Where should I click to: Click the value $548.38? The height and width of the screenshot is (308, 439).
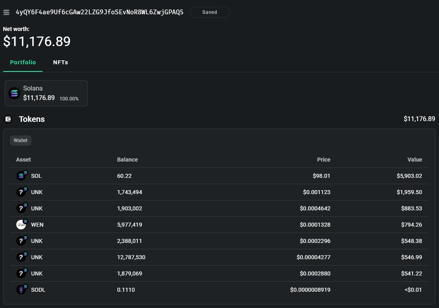pyautogui.click(x=412, y=241)
